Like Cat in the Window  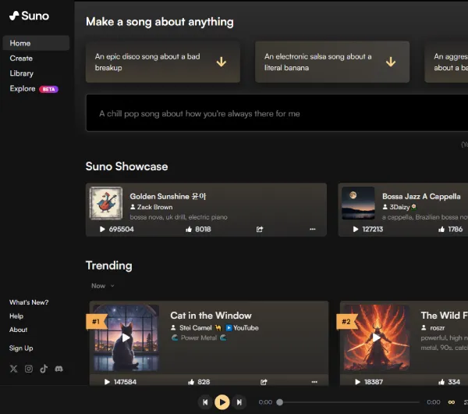pos(191,382)
